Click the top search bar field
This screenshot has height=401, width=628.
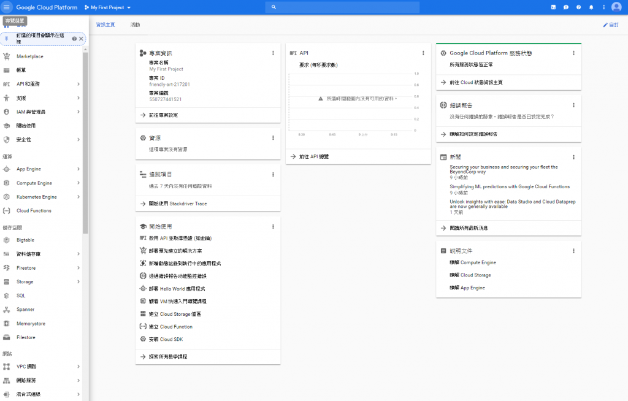pos(342,7)
